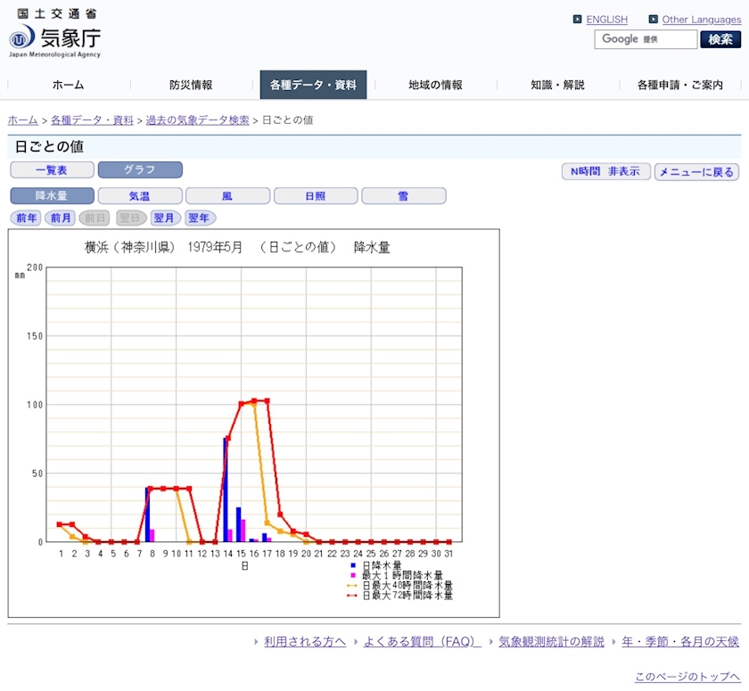Open よくある質問（FAQ） link
This screenshot has width=749, height=691.
(422, 642)
